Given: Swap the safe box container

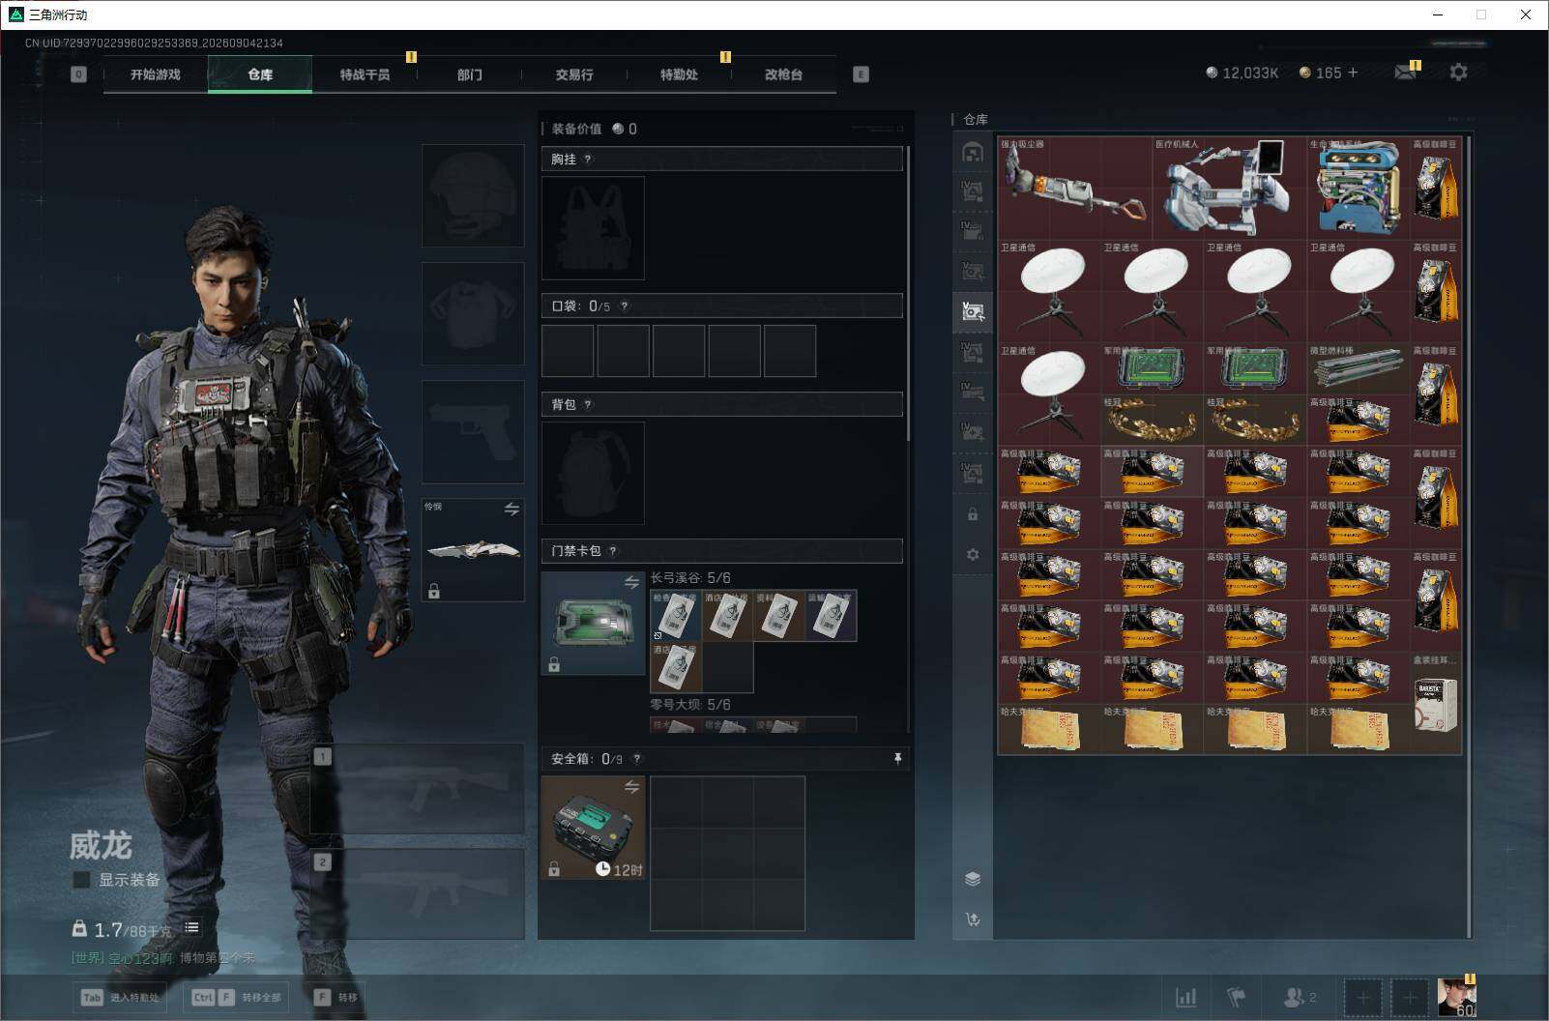Looking at the screenshot, I should (631, 787).
